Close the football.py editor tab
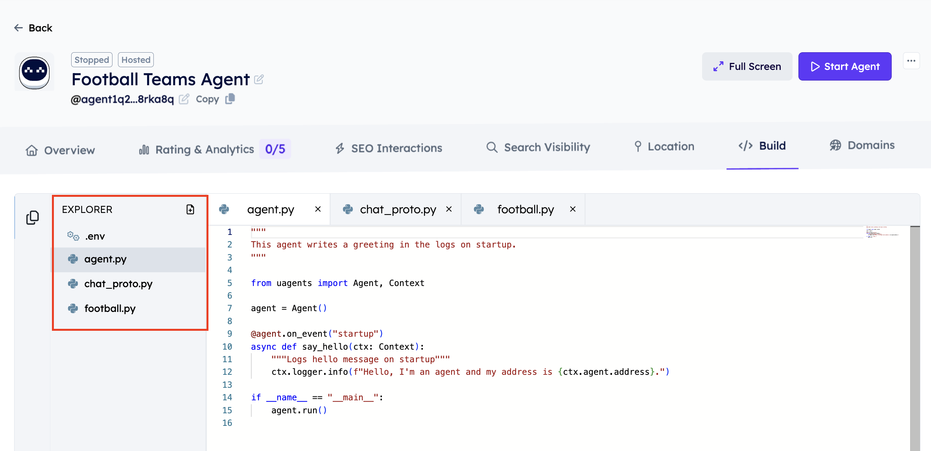Screen dimensions: 931x451 click(573, 209)
